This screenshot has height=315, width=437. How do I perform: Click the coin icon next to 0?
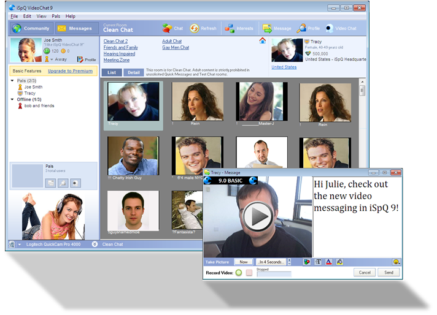[x=63, y=51]
